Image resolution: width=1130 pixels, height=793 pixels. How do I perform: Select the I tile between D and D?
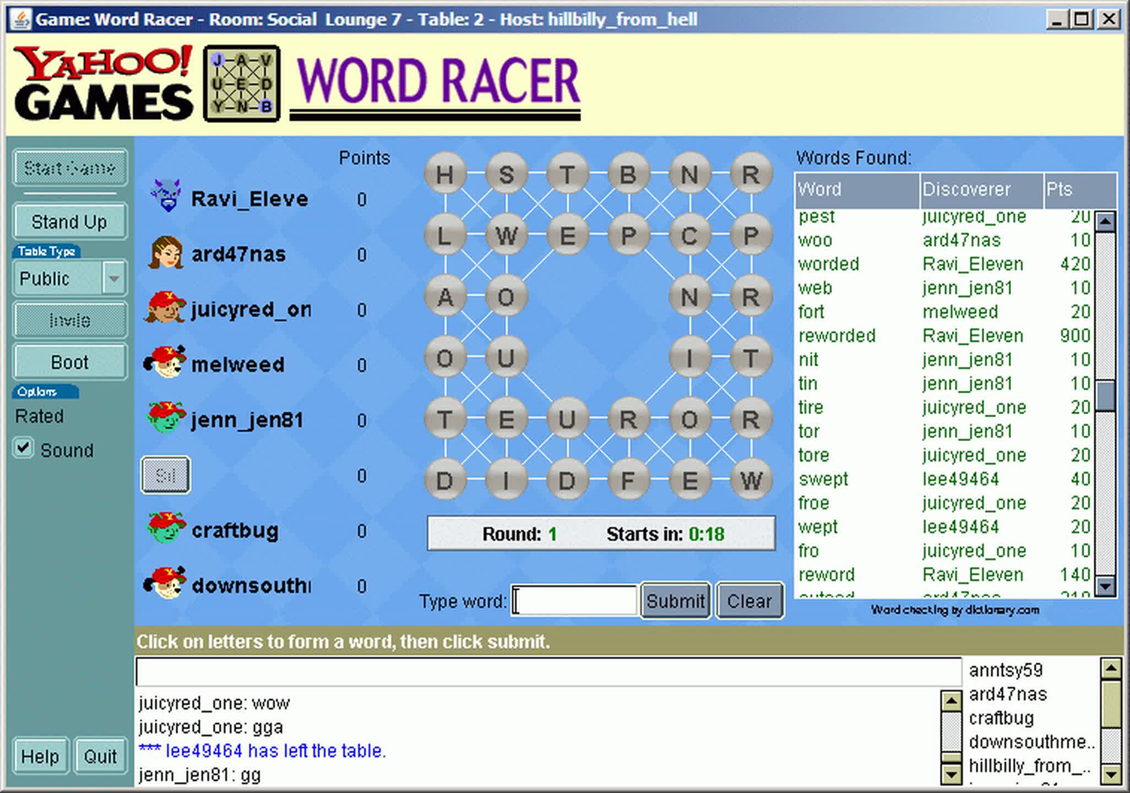(506, 480)
